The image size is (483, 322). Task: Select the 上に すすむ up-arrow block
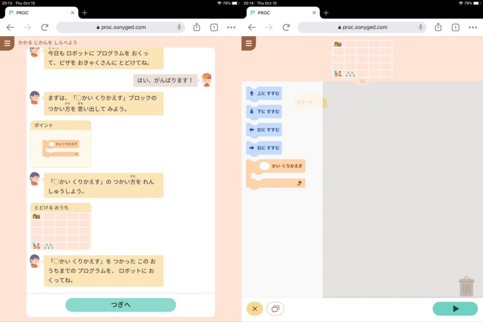point(264,93)
